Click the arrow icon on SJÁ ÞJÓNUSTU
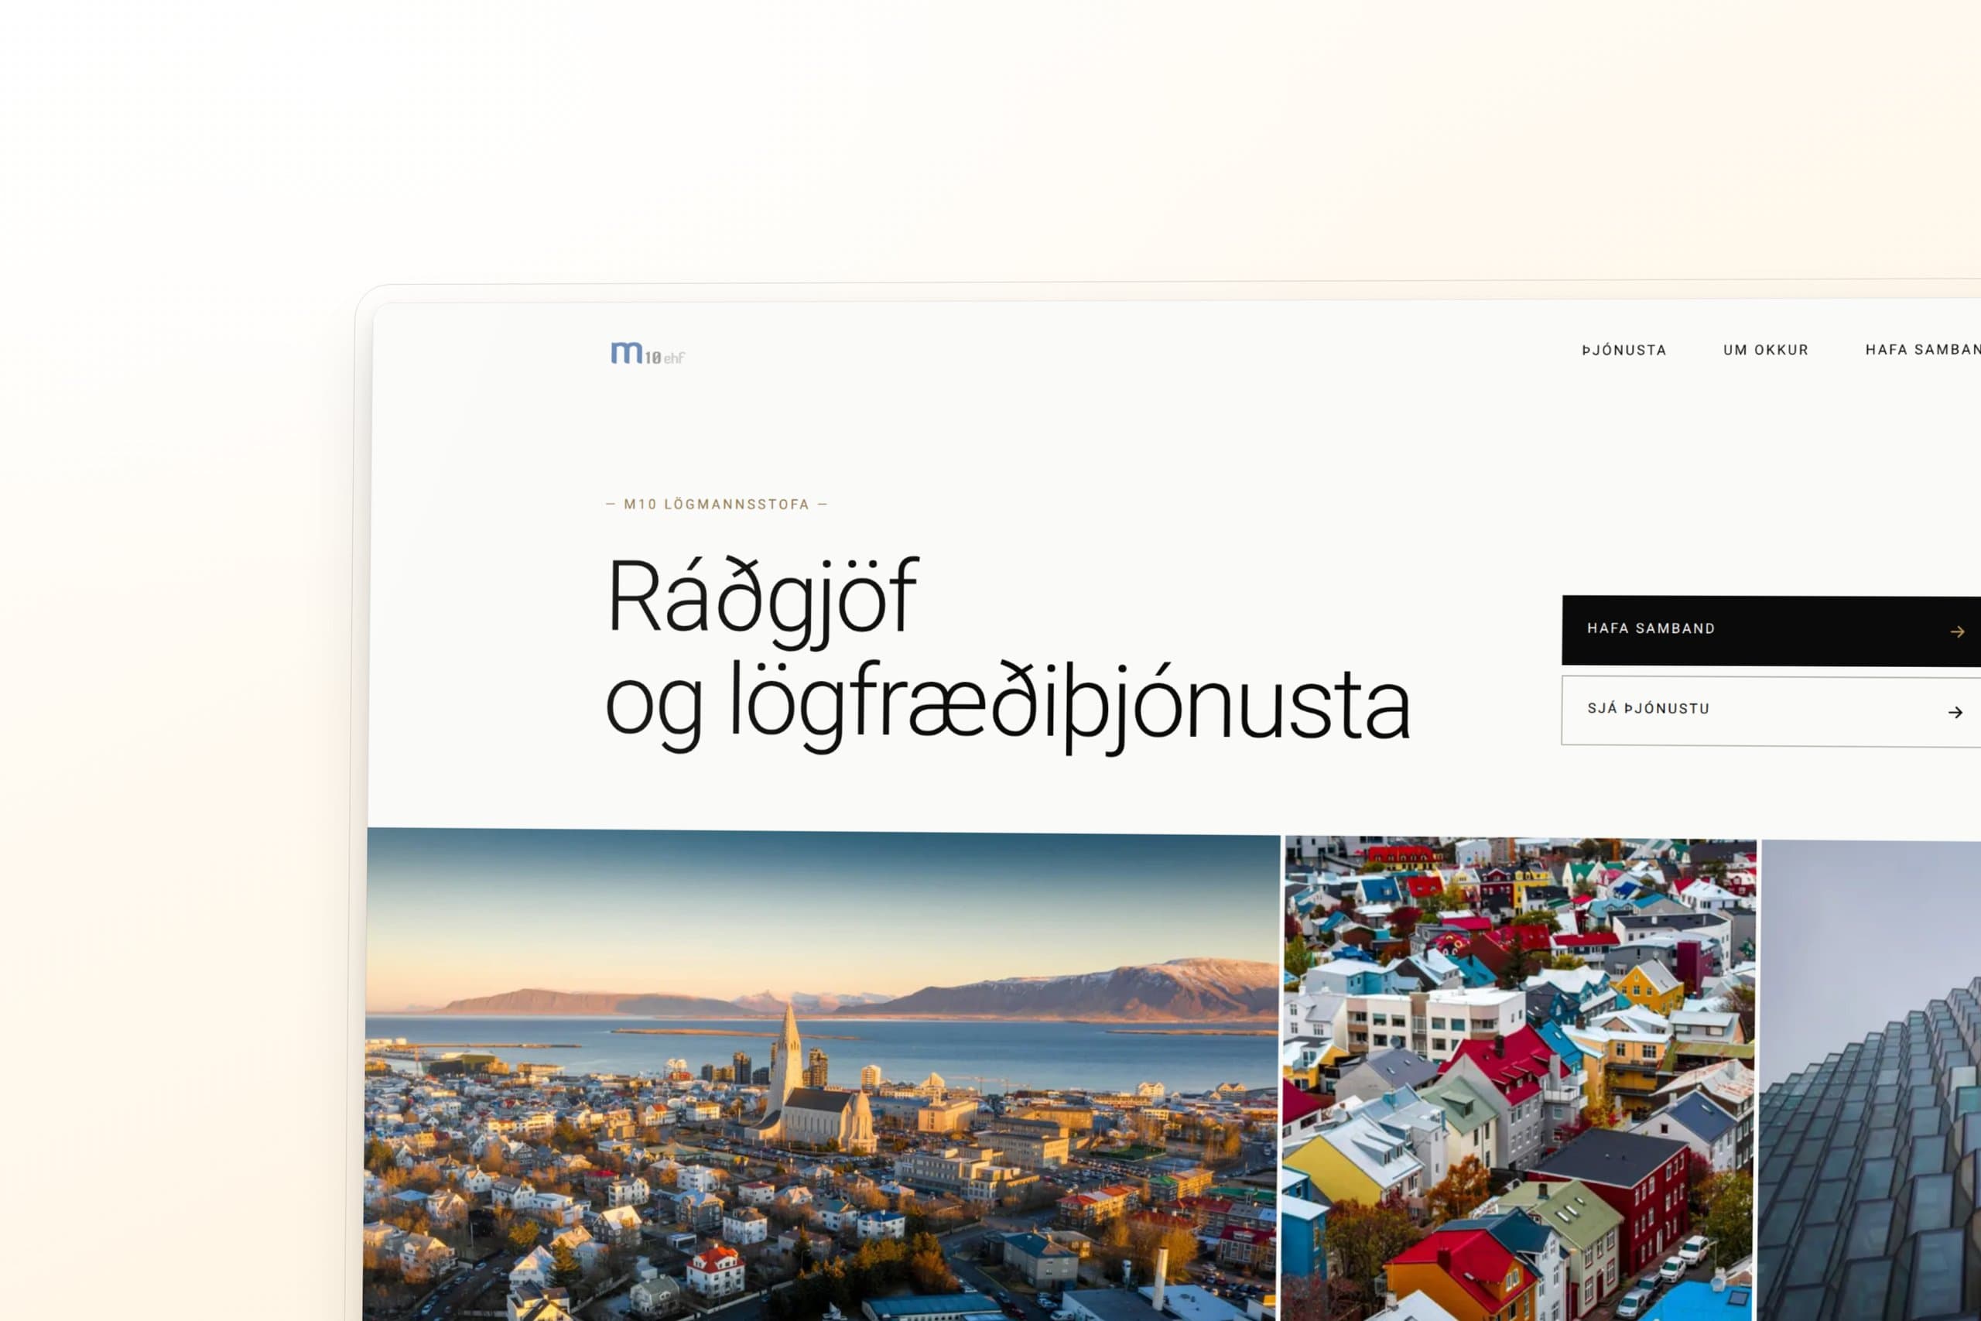The height and width of the screenshot is (1321, 1981). click(x=1955, y=712)
